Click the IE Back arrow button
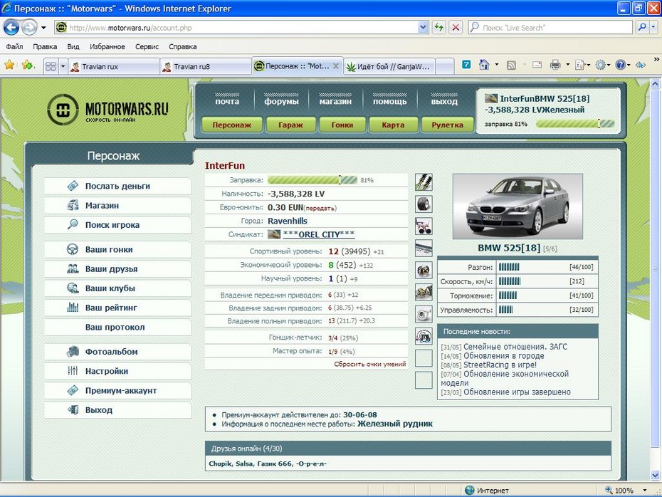662x497 pixels. 11,28
